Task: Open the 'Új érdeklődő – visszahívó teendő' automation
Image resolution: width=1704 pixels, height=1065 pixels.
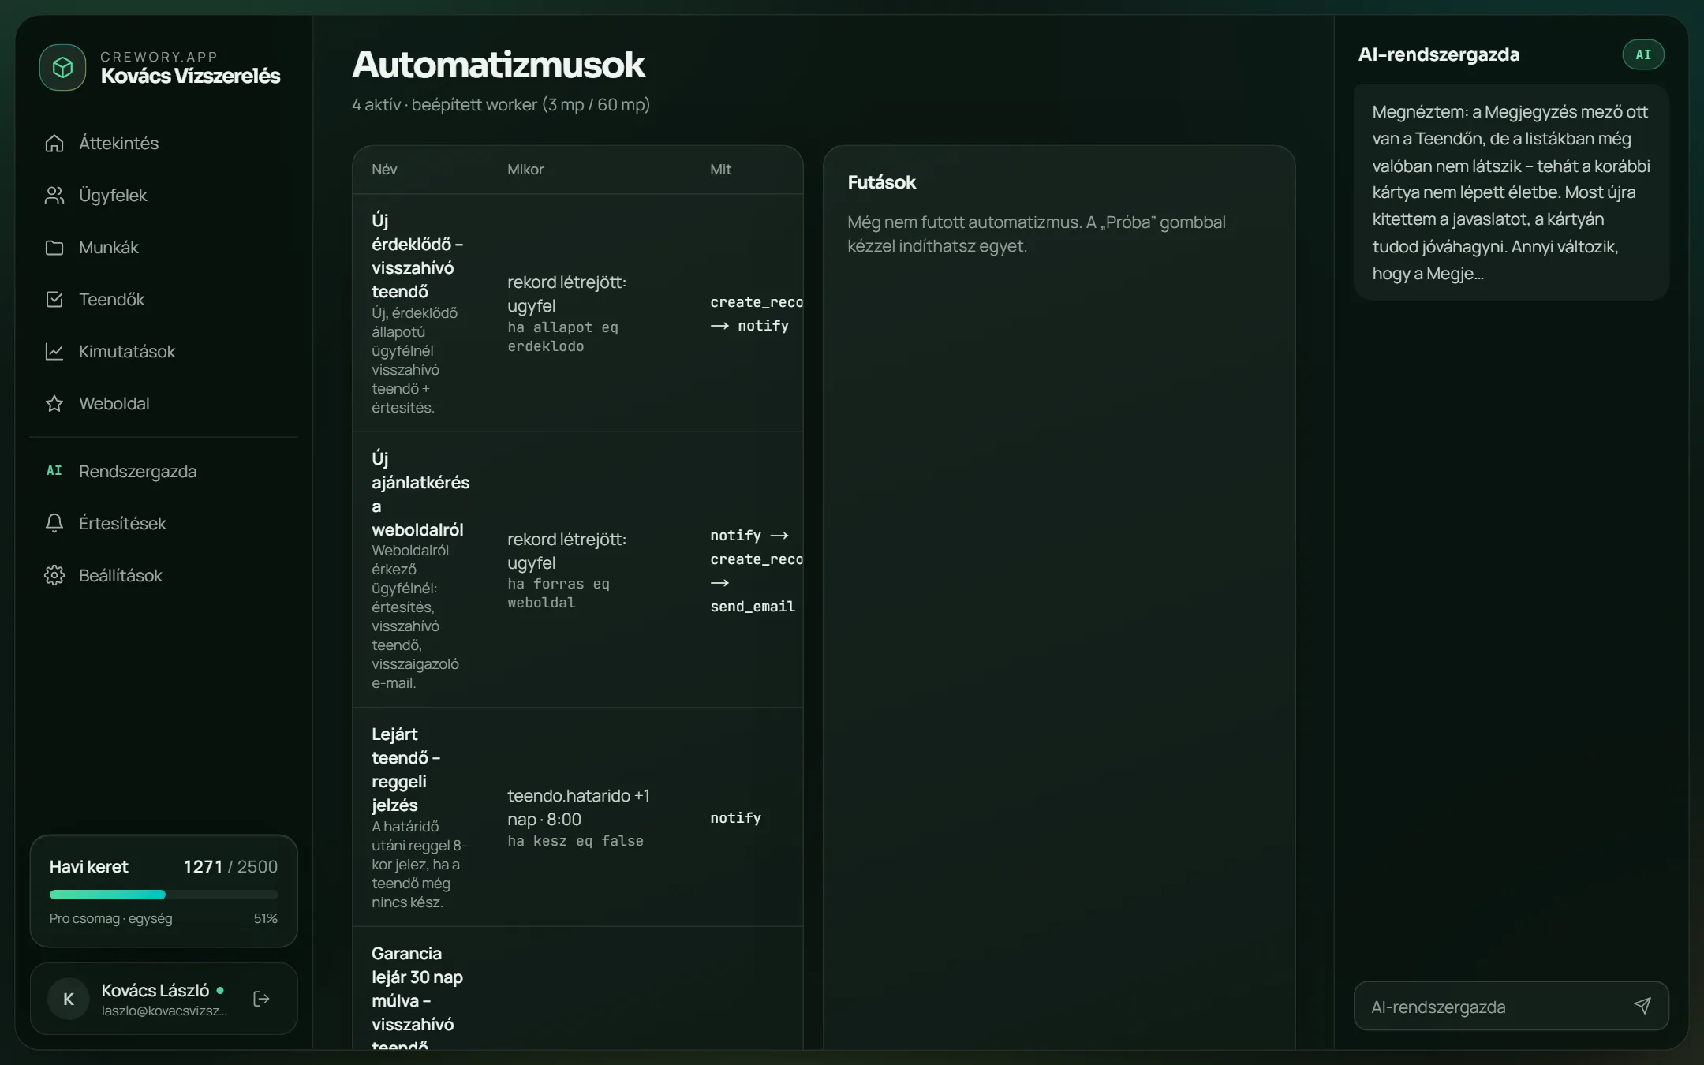Action: 577,313
